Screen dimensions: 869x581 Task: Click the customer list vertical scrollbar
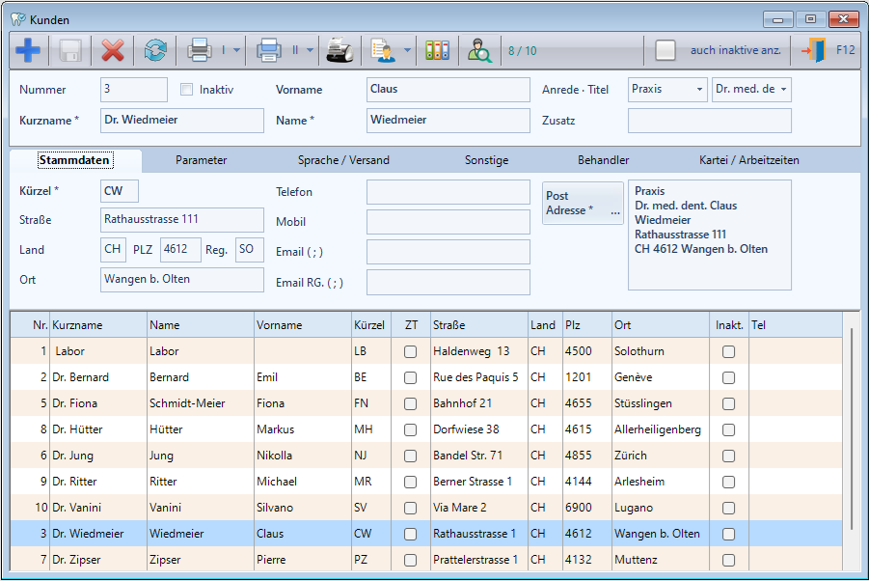852,429
